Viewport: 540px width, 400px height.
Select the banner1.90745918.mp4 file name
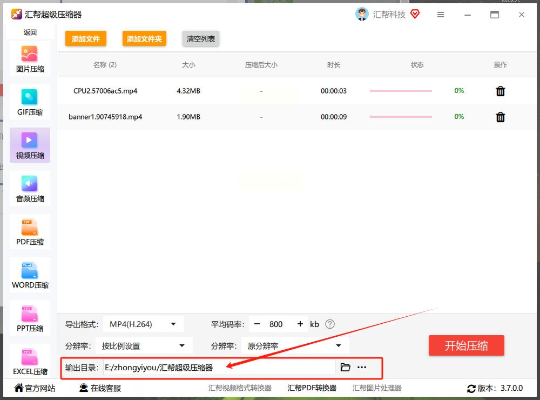[105, 117]
